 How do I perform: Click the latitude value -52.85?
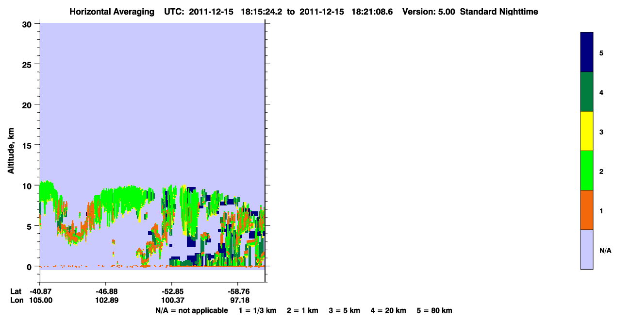coord(172,291)
